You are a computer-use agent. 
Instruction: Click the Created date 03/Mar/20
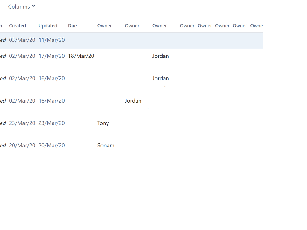tap(22, 40)
